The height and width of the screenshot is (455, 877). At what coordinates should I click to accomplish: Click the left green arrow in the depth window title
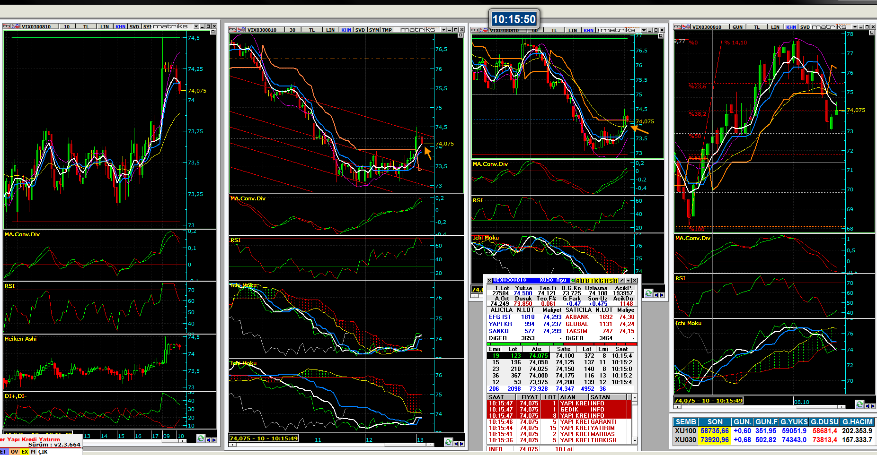(x=573, y=281)
